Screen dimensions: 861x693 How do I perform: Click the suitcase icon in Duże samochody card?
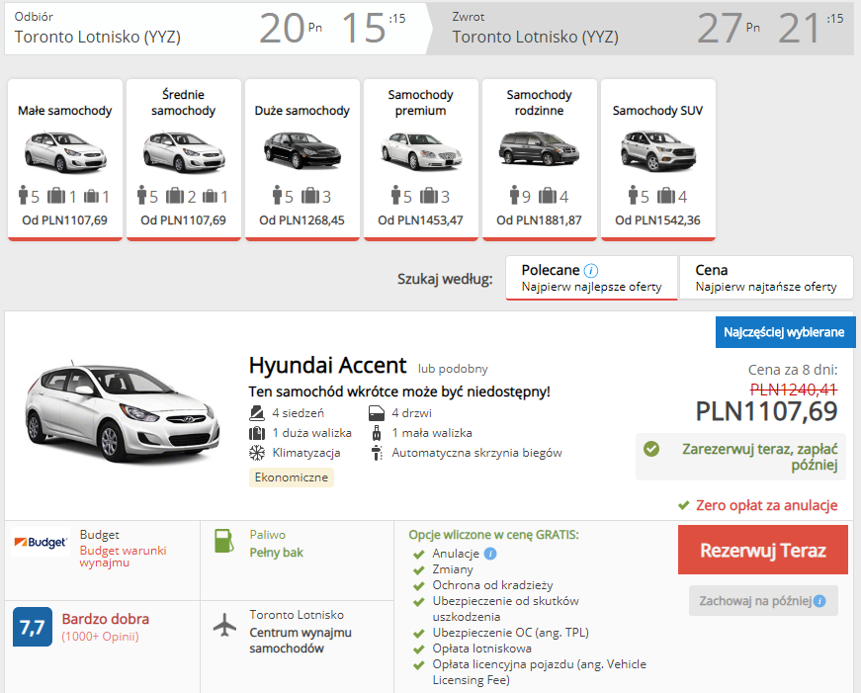(310, 195)
